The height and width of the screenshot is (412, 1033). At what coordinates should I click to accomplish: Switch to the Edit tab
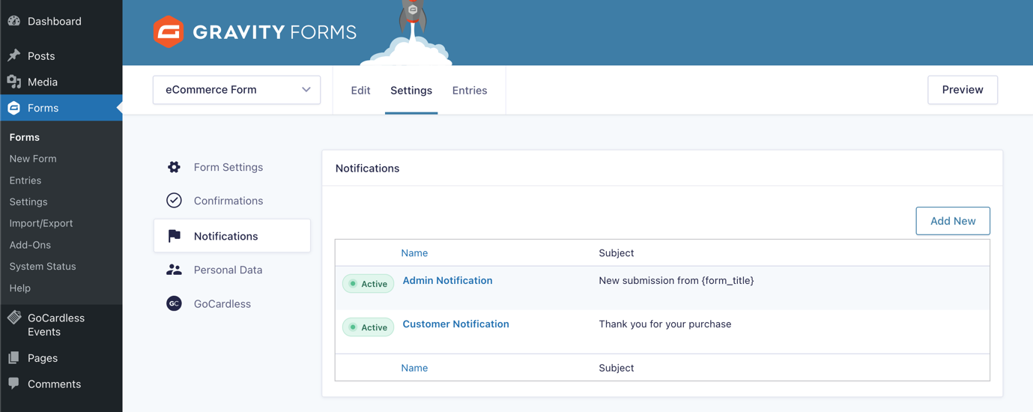[360, 90]
